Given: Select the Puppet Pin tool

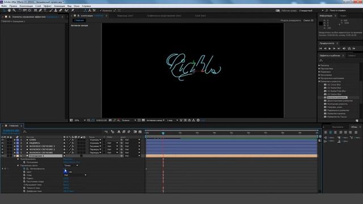Looking at the screenshot, I should click(x=73, y=10).
